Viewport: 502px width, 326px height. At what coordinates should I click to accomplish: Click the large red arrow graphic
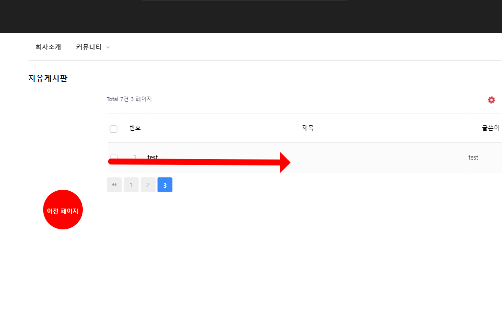(198, 162)
